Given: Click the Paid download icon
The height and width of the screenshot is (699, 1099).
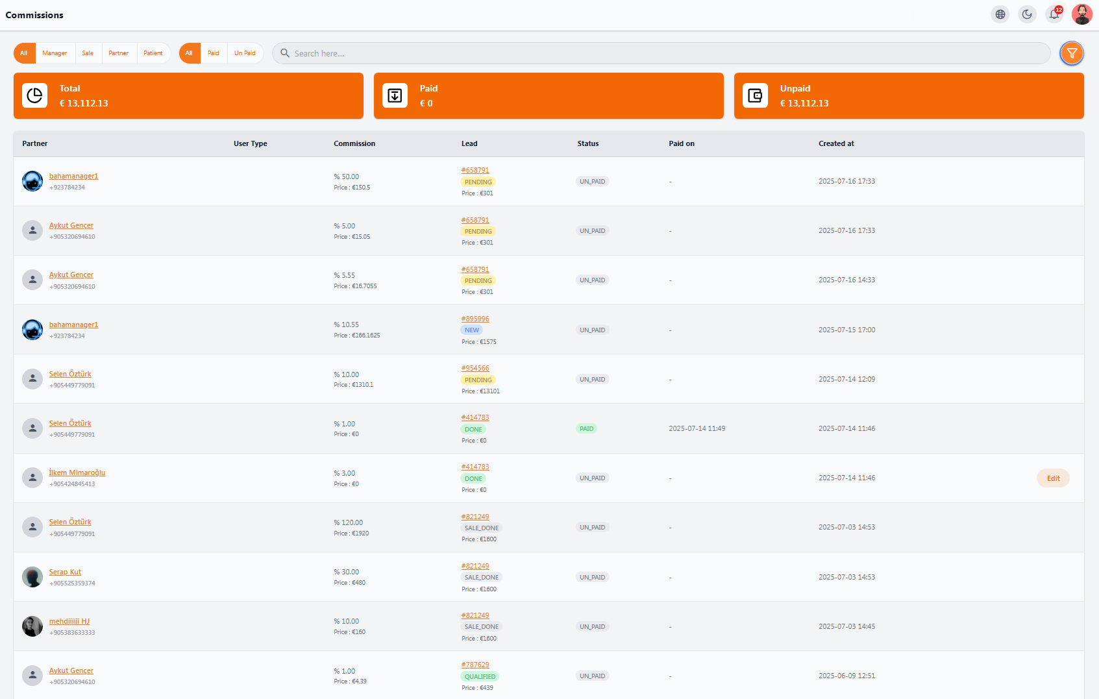Looking at the screenshot, I should [395, 95].
